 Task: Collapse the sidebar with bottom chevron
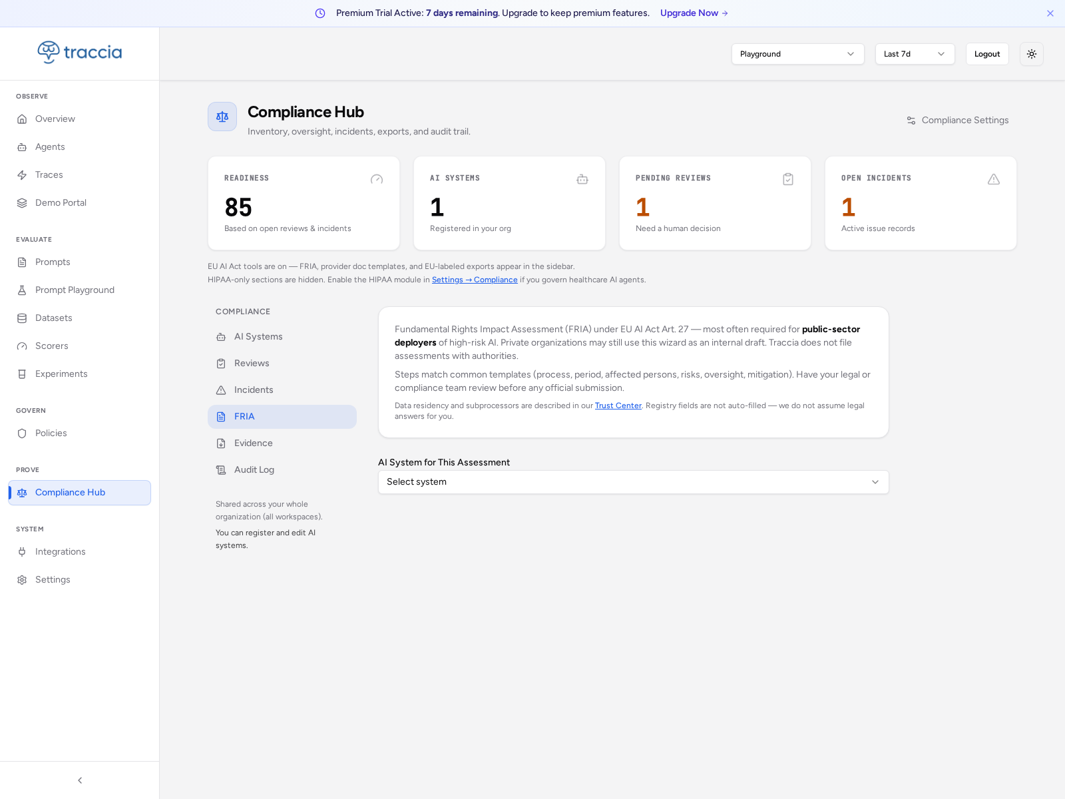pyautogui.click(x=80, y=780)
